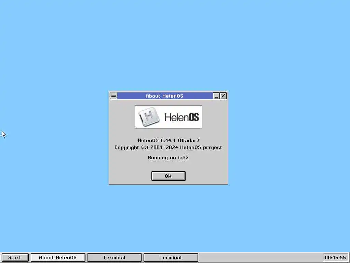
Task: Switch to the first Terminal taskbar entry
Action: (114, 258)
